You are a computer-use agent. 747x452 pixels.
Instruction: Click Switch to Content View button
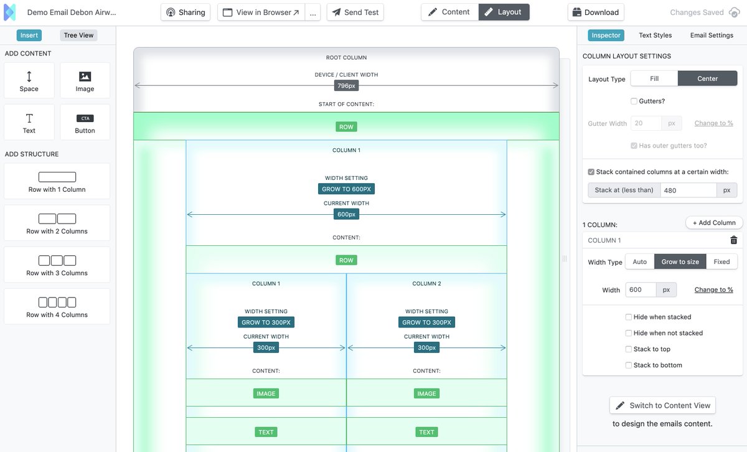pyautogui.click(x=663, y=405)
